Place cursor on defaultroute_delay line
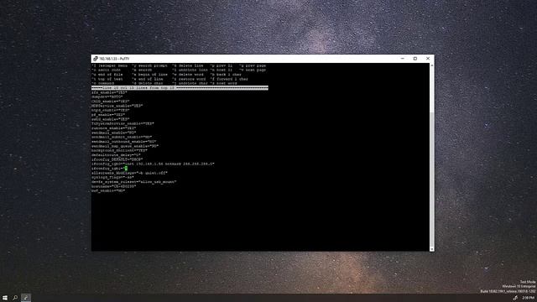Image resolution: width=537 pixels, height=302 pixels. pyautogui.click(x=116, y=154)
